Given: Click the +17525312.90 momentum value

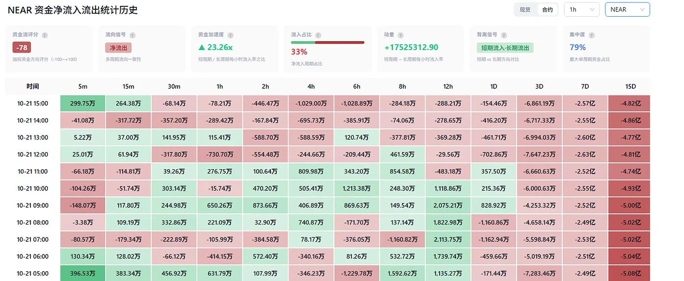Looking at the screenshot, I should [411, 48].
